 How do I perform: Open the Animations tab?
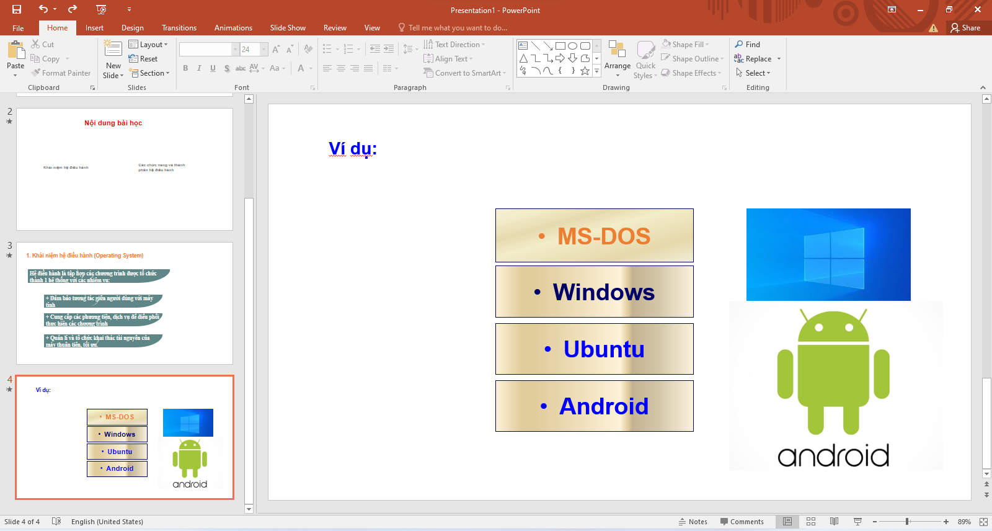tap(233, 28)
